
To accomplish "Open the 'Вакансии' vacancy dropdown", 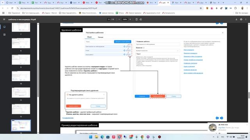I will 157,51.
